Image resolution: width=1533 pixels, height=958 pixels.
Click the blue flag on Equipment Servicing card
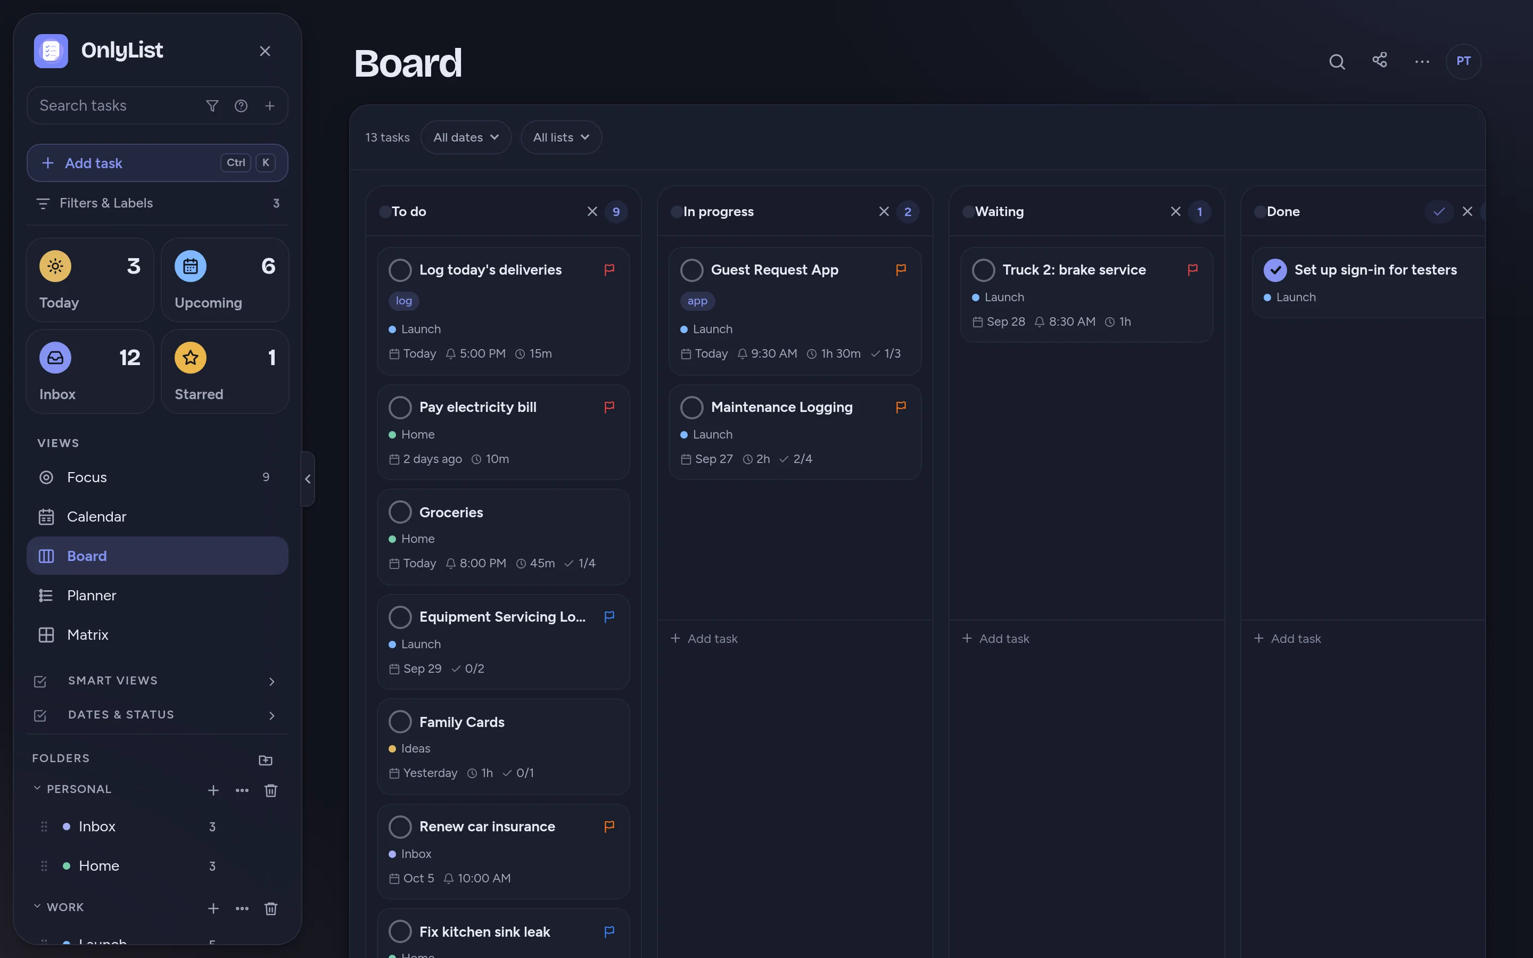[x=609, y=616]
